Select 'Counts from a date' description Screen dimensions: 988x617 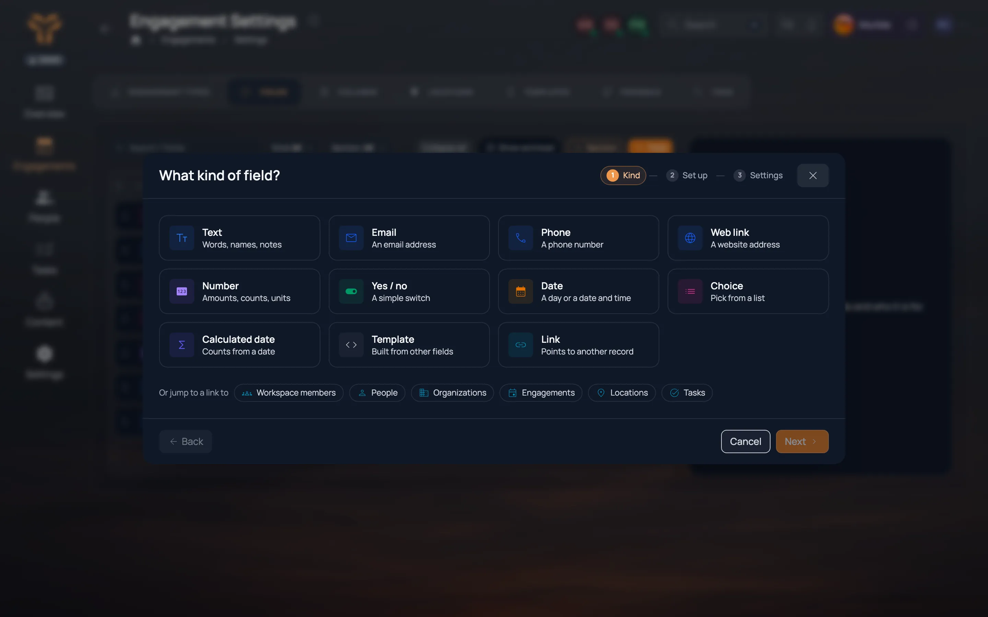pos(238,351)
